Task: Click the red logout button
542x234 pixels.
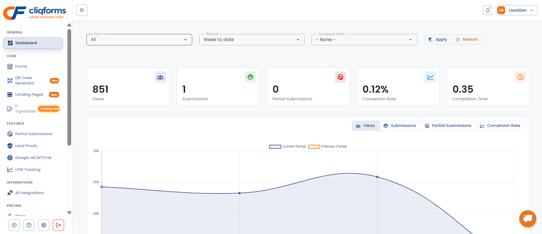Action: click(x=58, y=225)
